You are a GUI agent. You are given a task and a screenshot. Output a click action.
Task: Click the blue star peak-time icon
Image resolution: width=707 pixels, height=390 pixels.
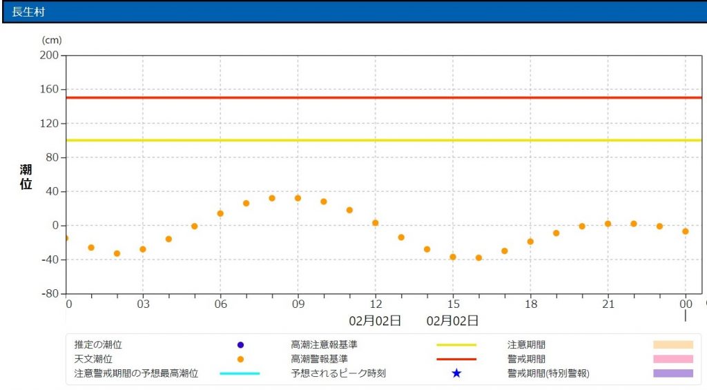(x=456, y=373)
